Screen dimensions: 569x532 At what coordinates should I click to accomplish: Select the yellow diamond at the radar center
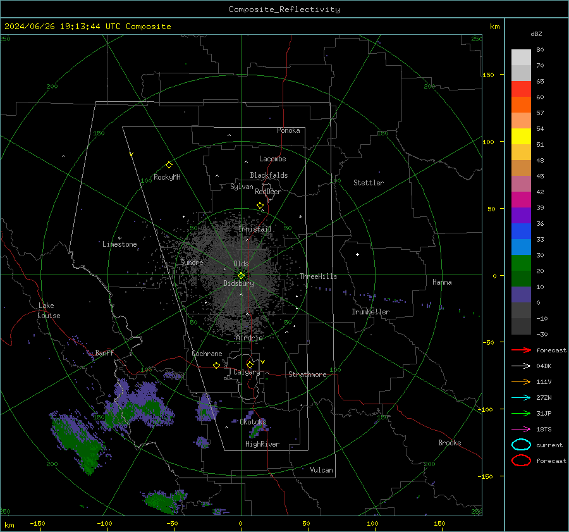coord(242,275)
